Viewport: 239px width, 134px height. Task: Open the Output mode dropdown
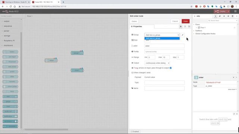[157, 63]
